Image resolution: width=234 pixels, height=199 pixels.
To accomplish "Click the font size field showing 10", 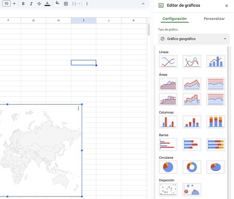I will coord(6,4).
